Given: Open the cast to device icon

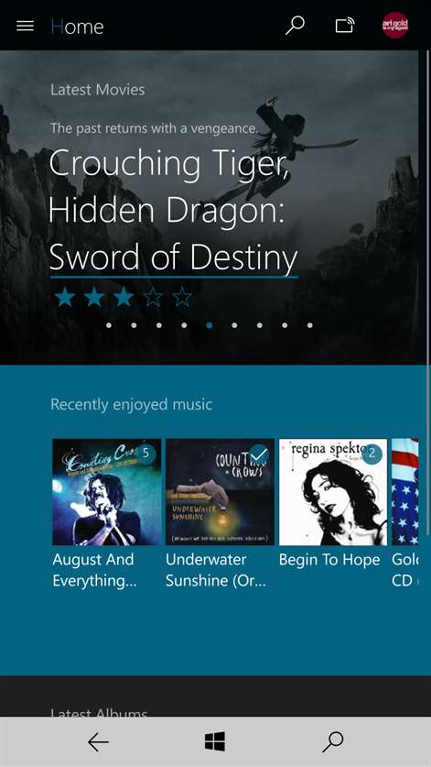Looking at the screenshot, I should (344, 26).
